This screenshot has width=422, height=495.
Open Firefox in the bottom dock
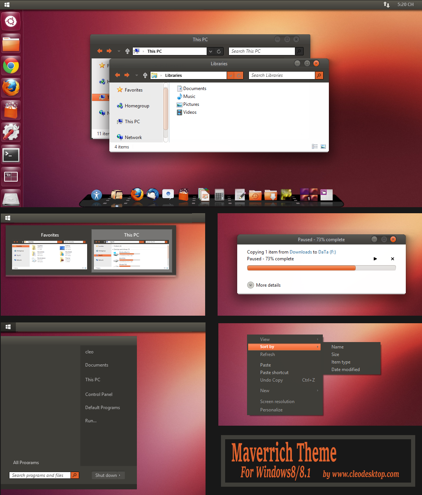coord(137,194)
